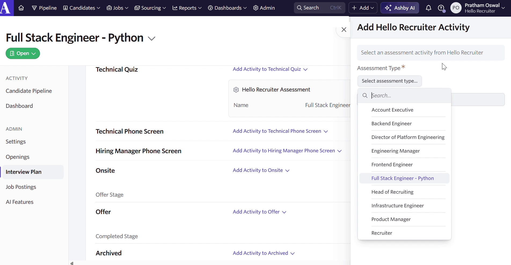Select Director of Platform Engineering

tap(404, 137)
